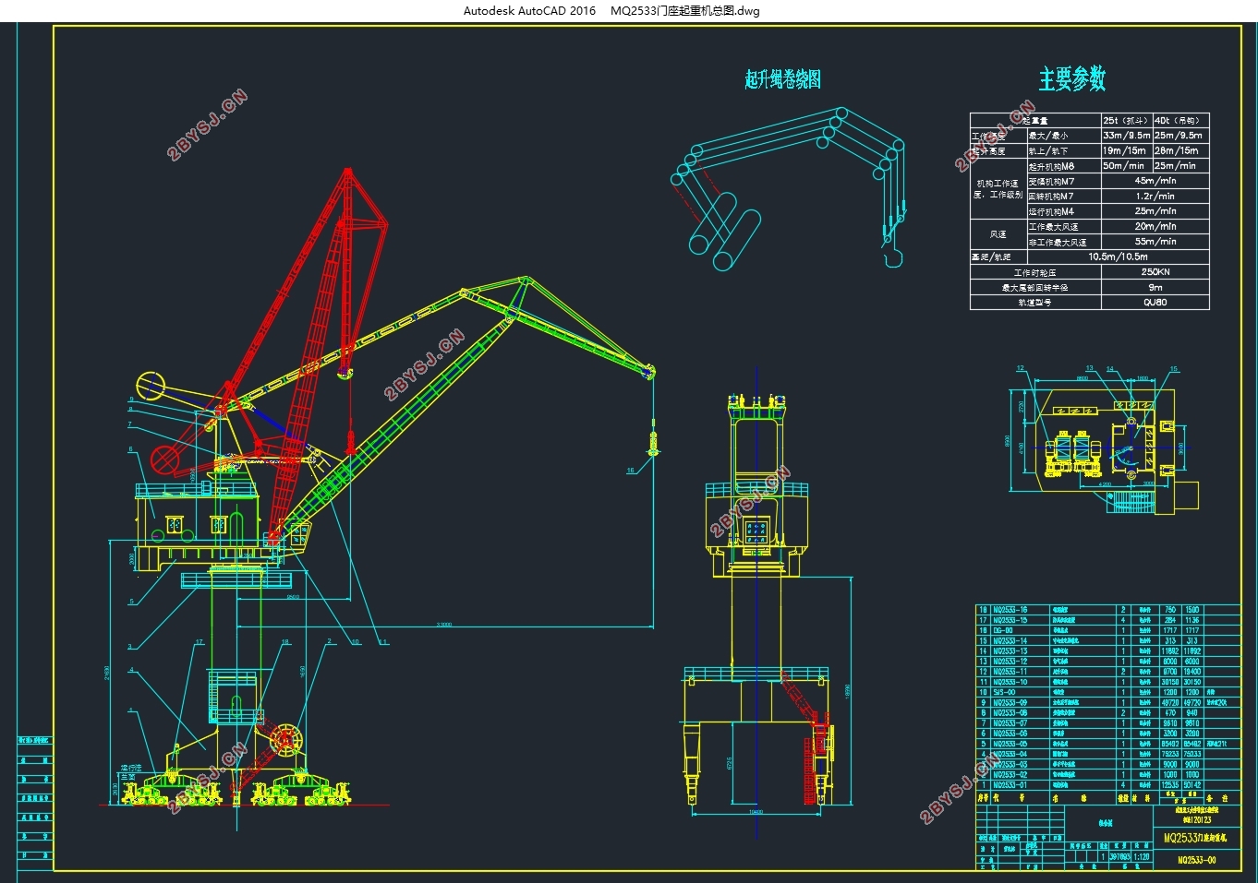This screenshot has height=883, width=1258.
Task: Select the row label 起升机构M8
Action: pyautogui.click(x=1052, y=167)
